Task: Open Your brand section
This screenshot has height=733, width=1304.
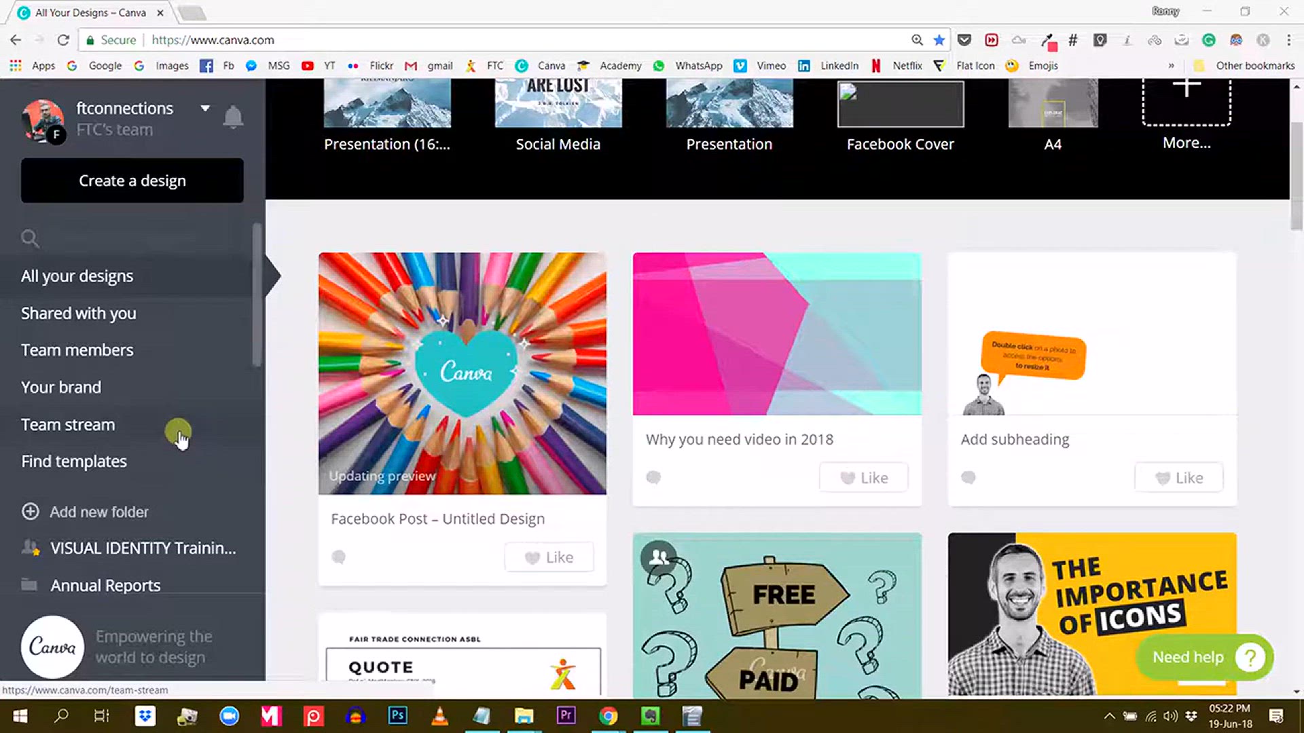Action: tap(61, 387)
